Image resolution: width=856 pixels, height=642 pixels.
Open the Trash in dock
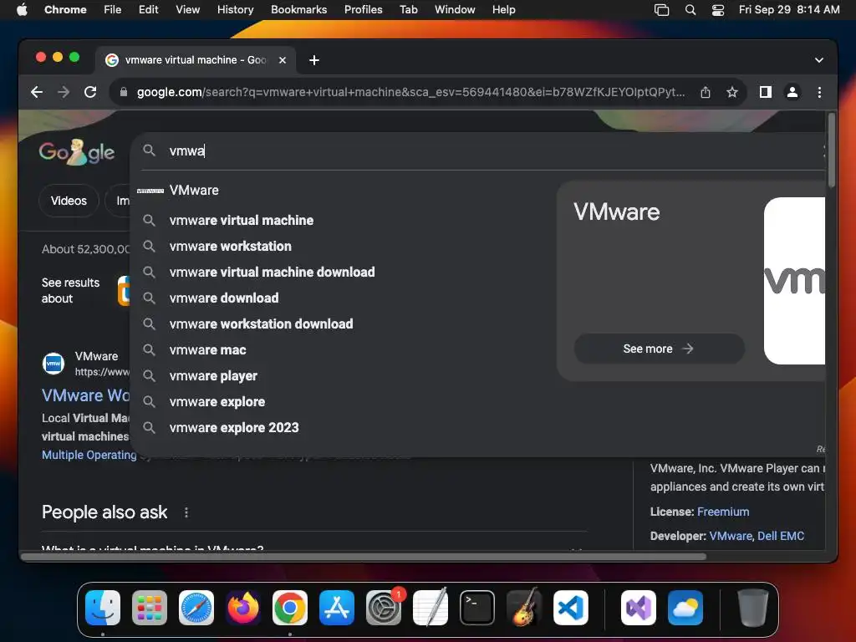(753, 608)
